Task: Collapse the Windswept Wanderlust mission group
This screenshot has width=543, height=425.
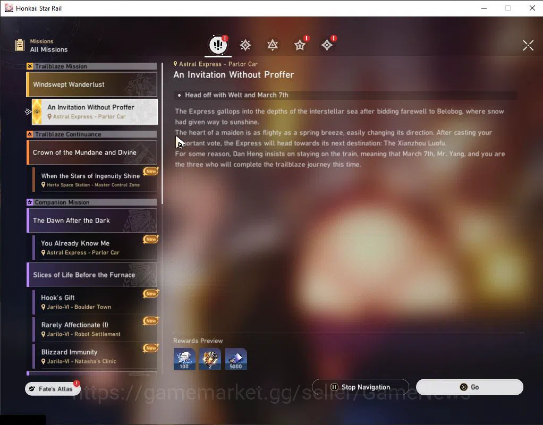Action: tap(92, 84)
